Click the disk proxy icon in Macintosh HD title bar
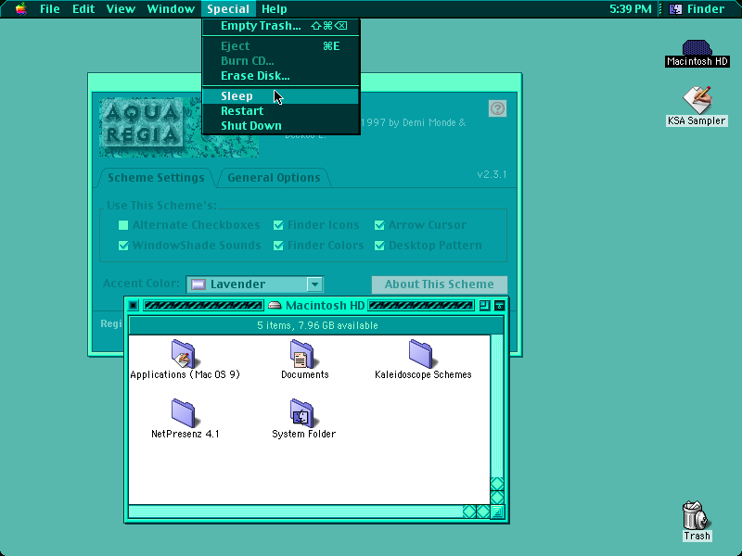The width and height of the screenshot is (742, 556). point(275,306)
